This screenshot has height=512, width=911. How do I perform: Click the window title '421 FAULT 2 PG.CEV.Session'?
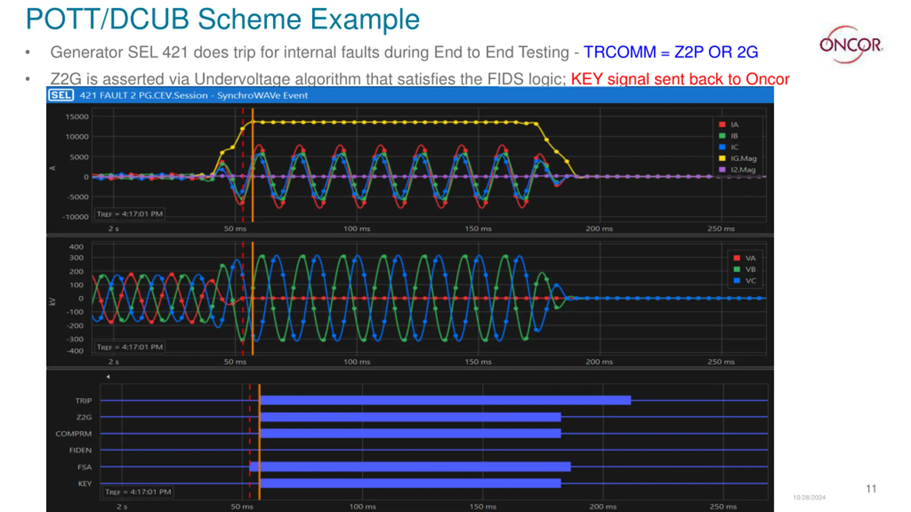(143, 95)
